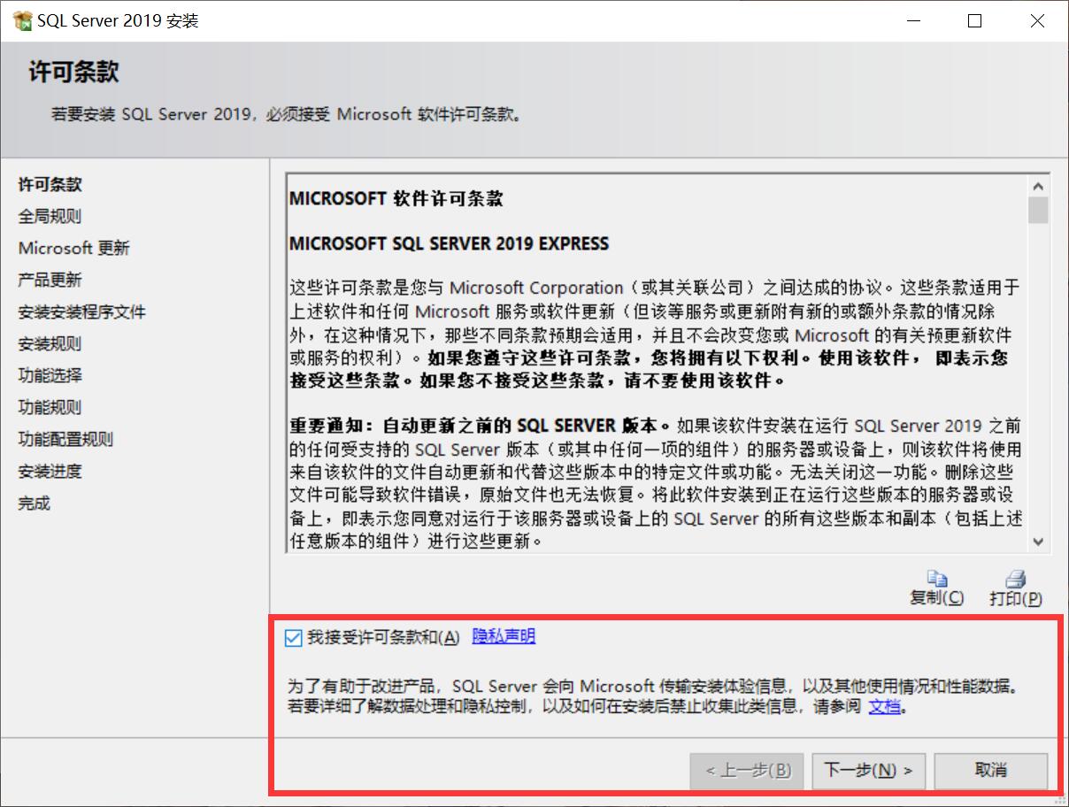This screenshot has width=1069, height=807.
Task: Select 许可条款 step in sidebar
Action: (50, 184)
